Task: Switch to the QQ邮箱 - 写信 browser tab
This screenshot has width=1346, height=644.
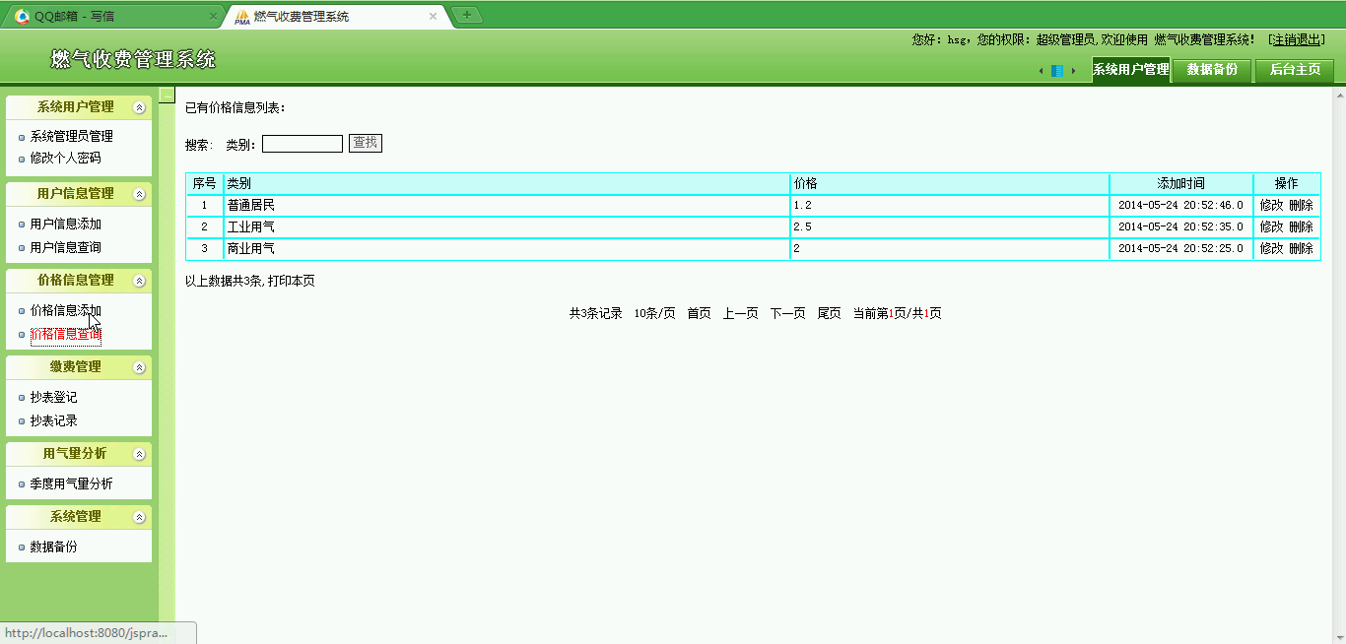Action: pyautogui.click(x=113, y=16)
